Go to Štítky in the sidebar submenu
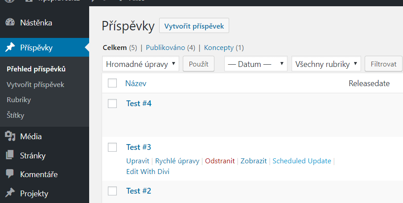This screenshot has width=403, height=203. [16, 115]
